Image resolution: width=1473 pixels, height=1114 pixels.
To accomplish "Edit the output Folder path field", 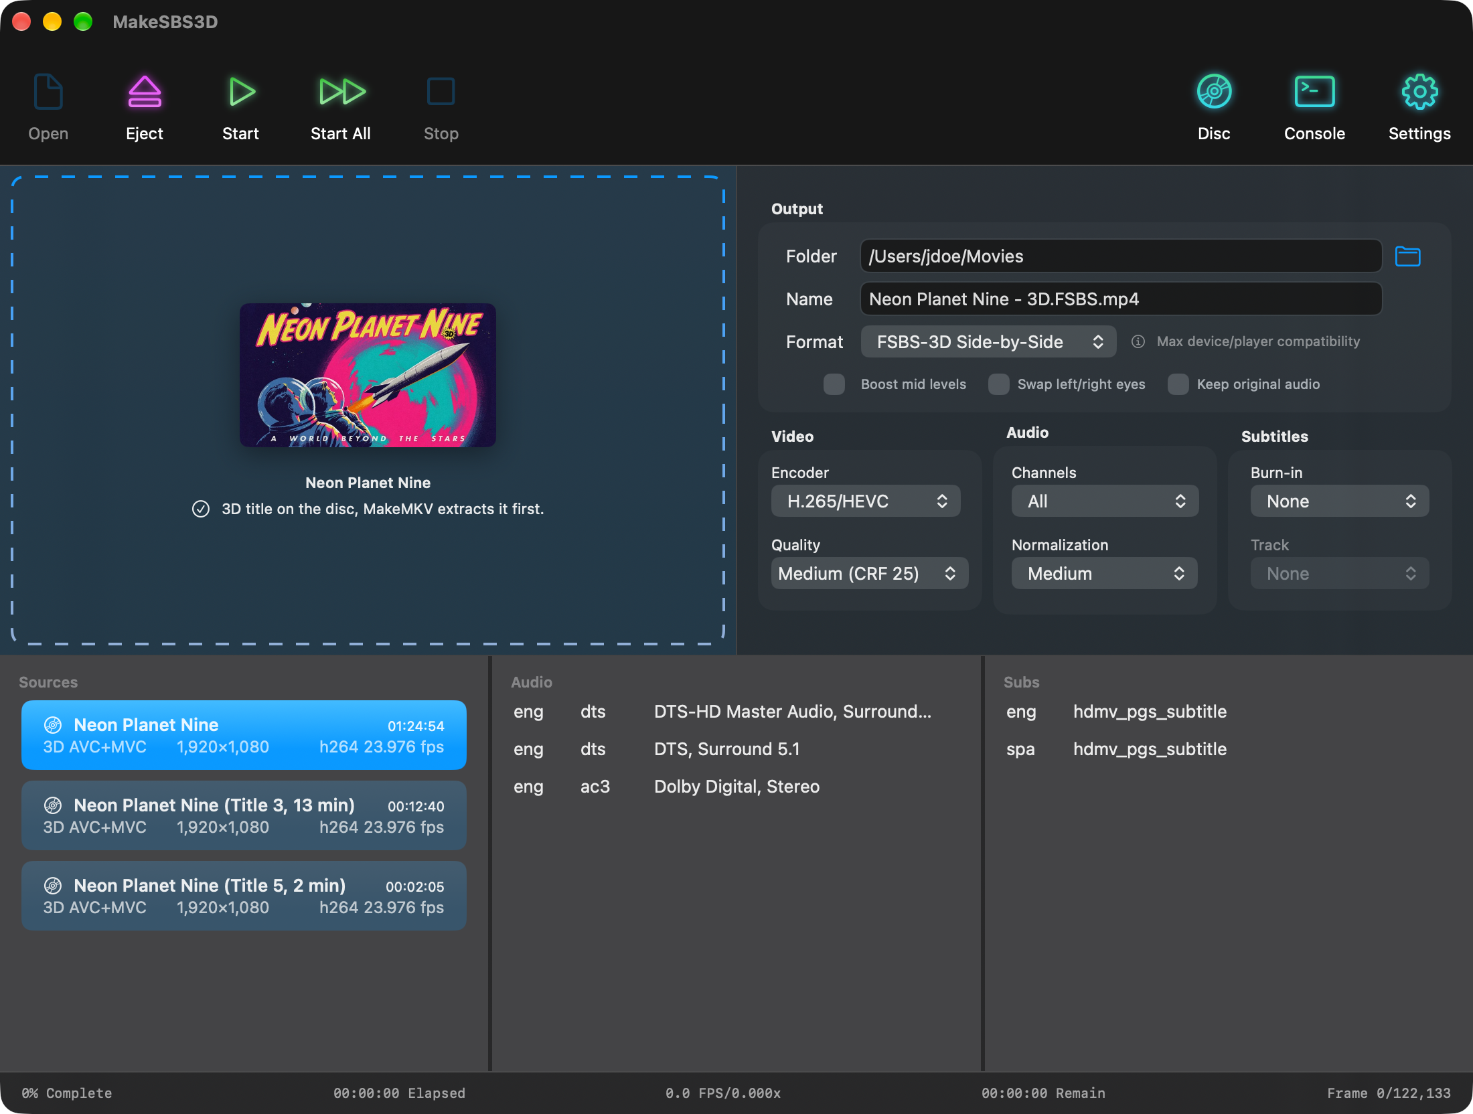I will point(1121,256).
